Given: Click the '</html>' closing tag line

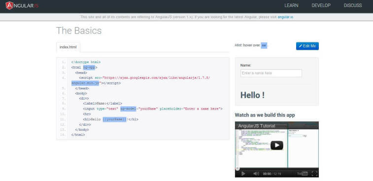Looking at the screenshot, I should (78, 135).
